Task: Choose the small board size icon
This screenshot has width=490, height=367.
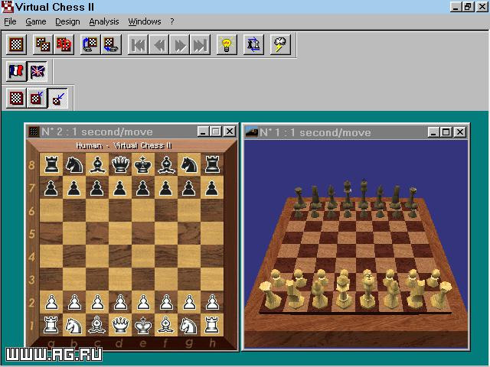Action: pos(58,98)
